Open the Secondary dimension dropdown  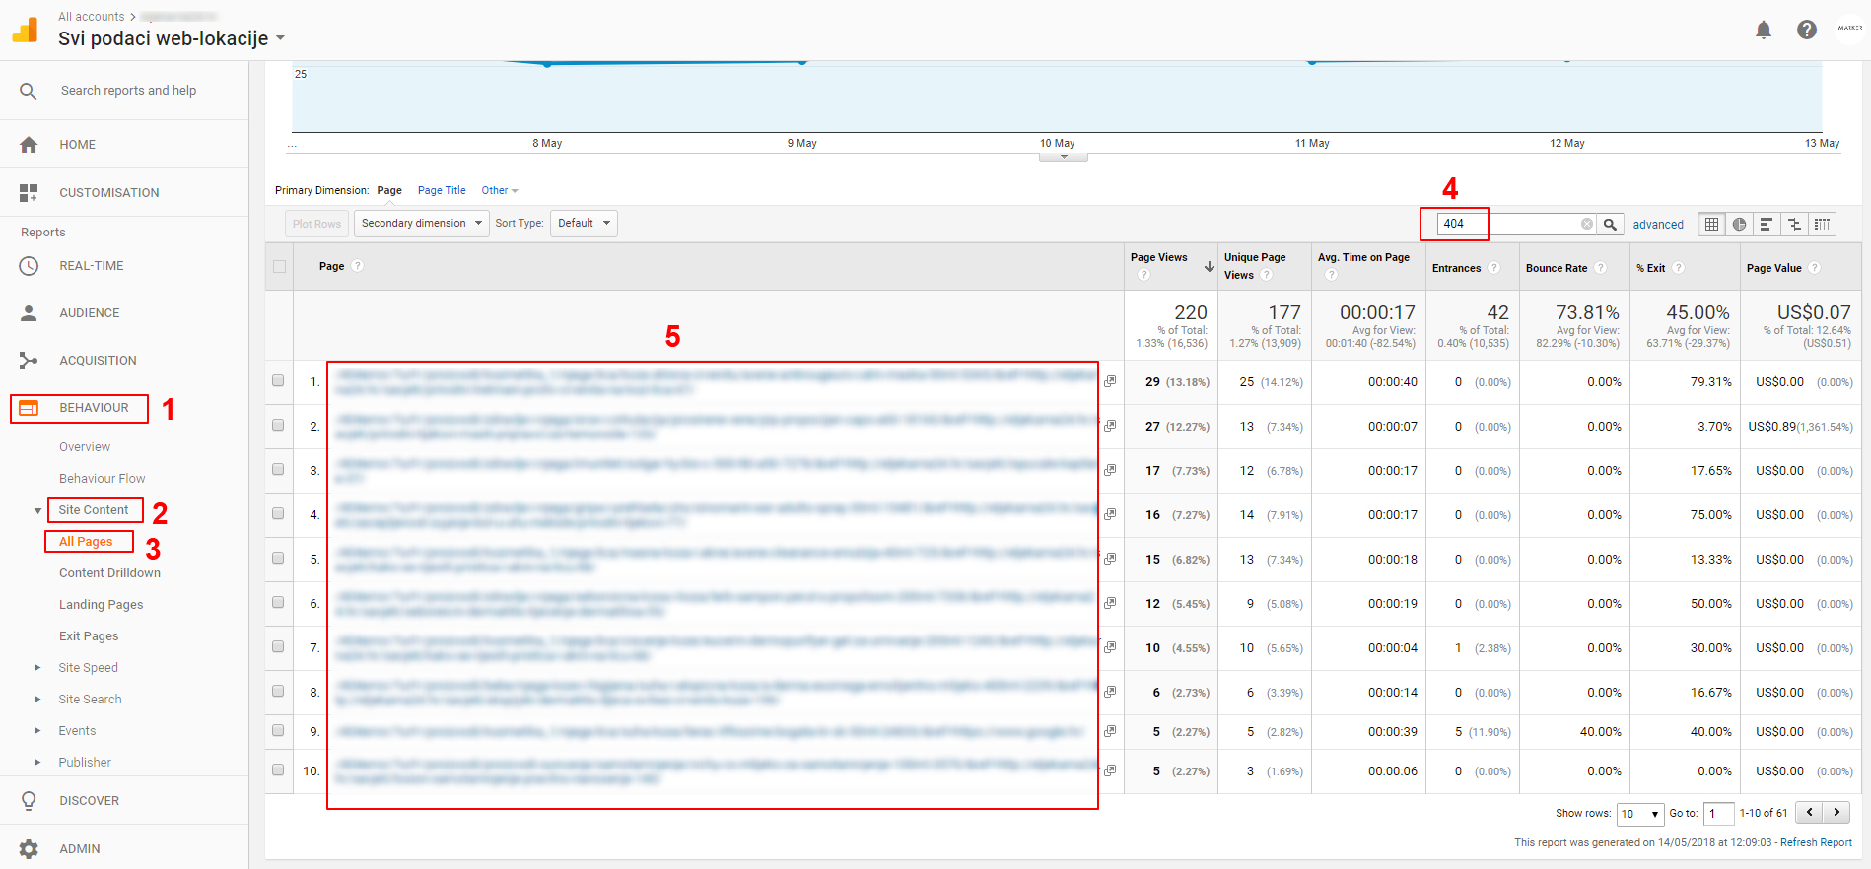tap(422, 223)
